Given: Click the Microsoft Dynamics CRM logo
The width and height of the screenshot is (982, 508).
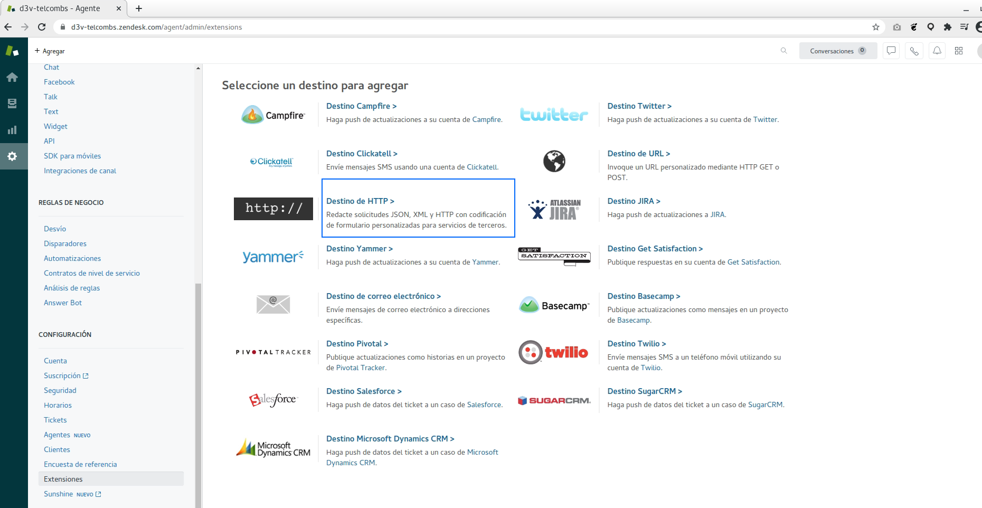Looking at the screenshot, I should 273,448.
